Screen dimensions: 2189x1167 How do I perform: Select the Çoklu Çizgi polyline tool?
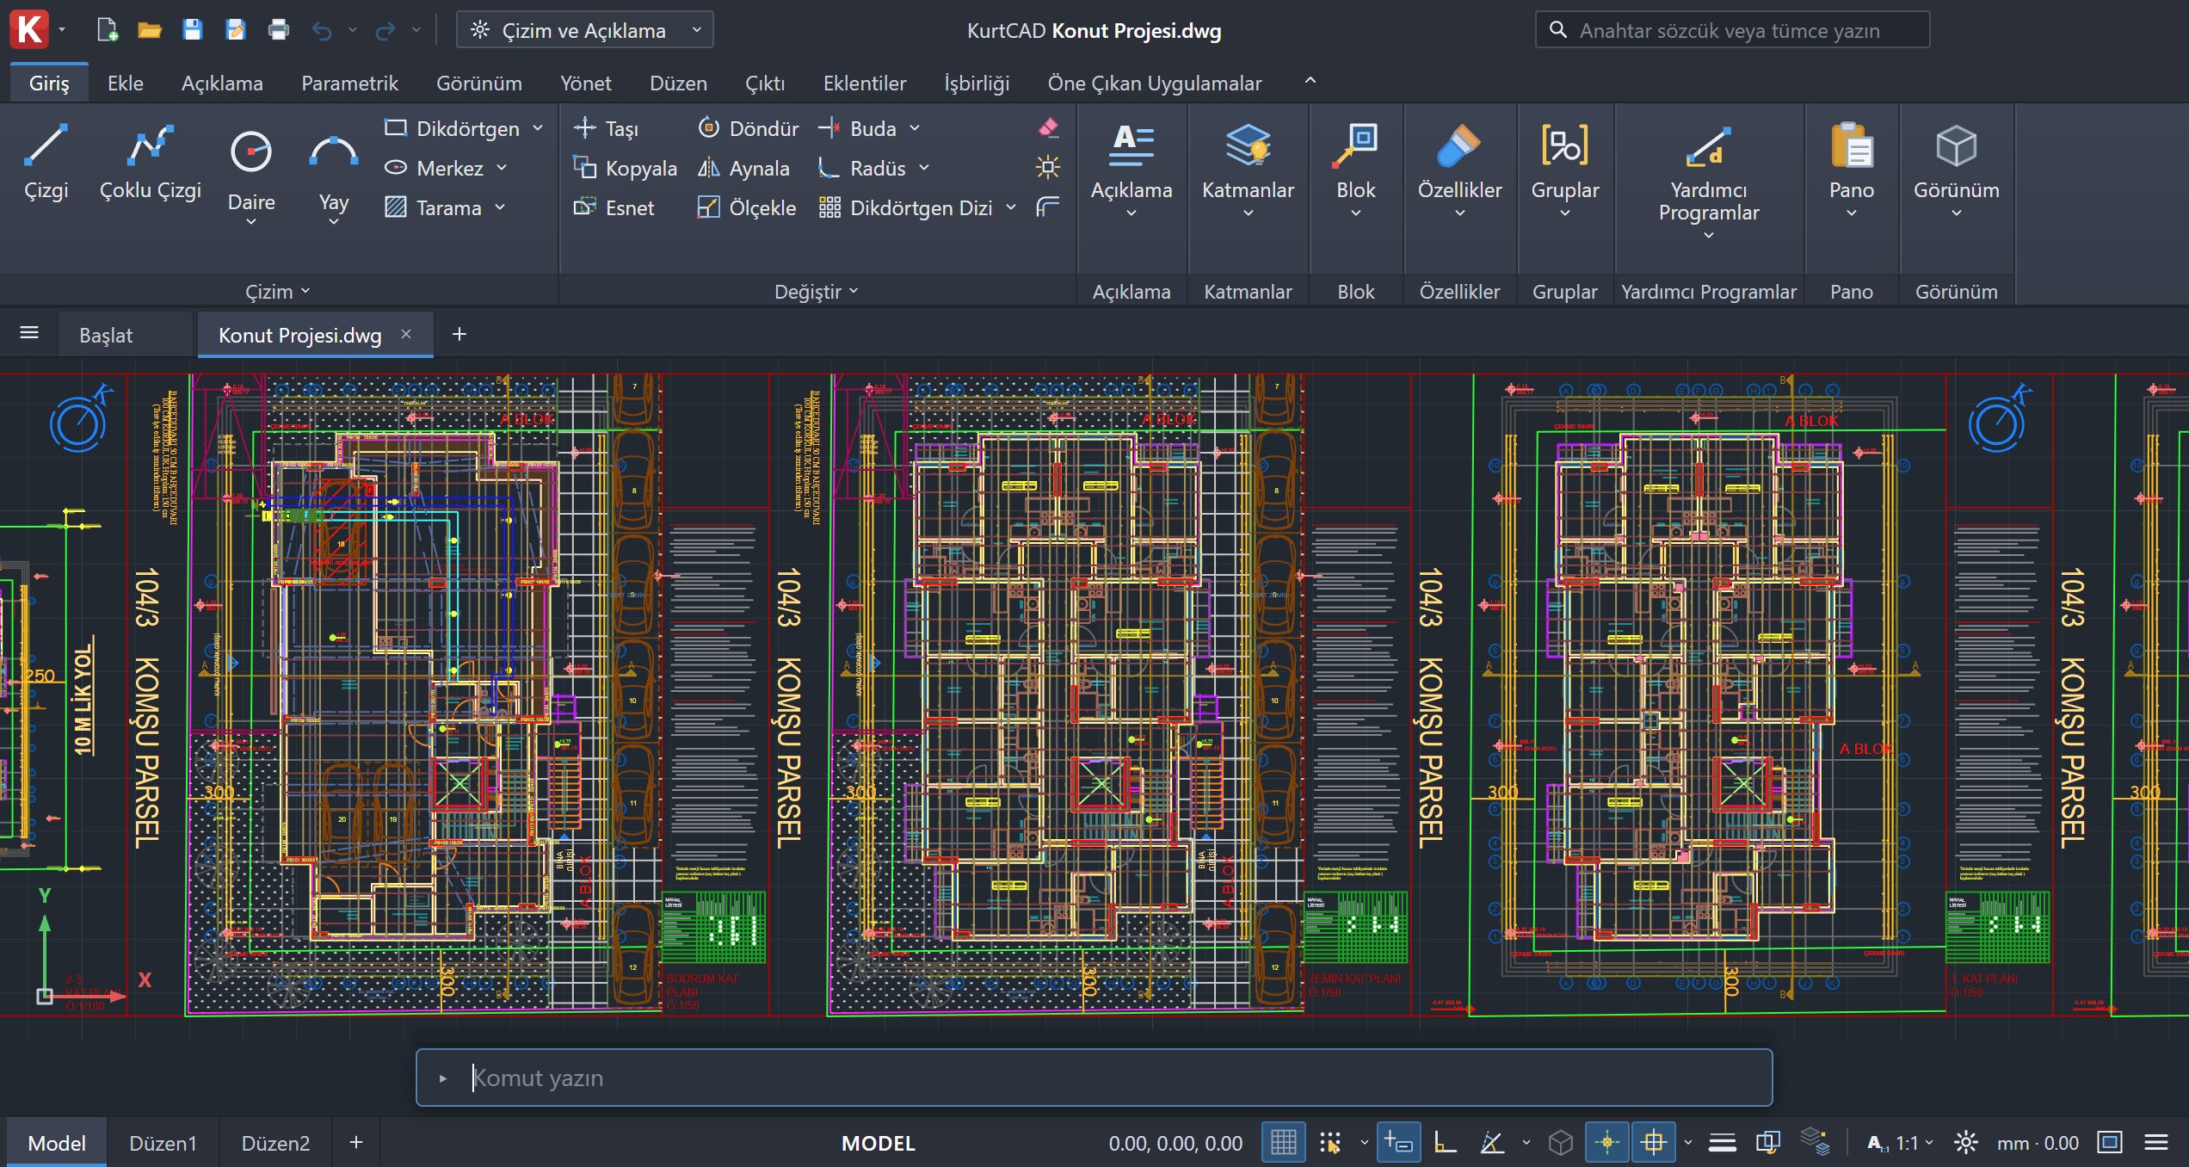(x=151, y=164)
